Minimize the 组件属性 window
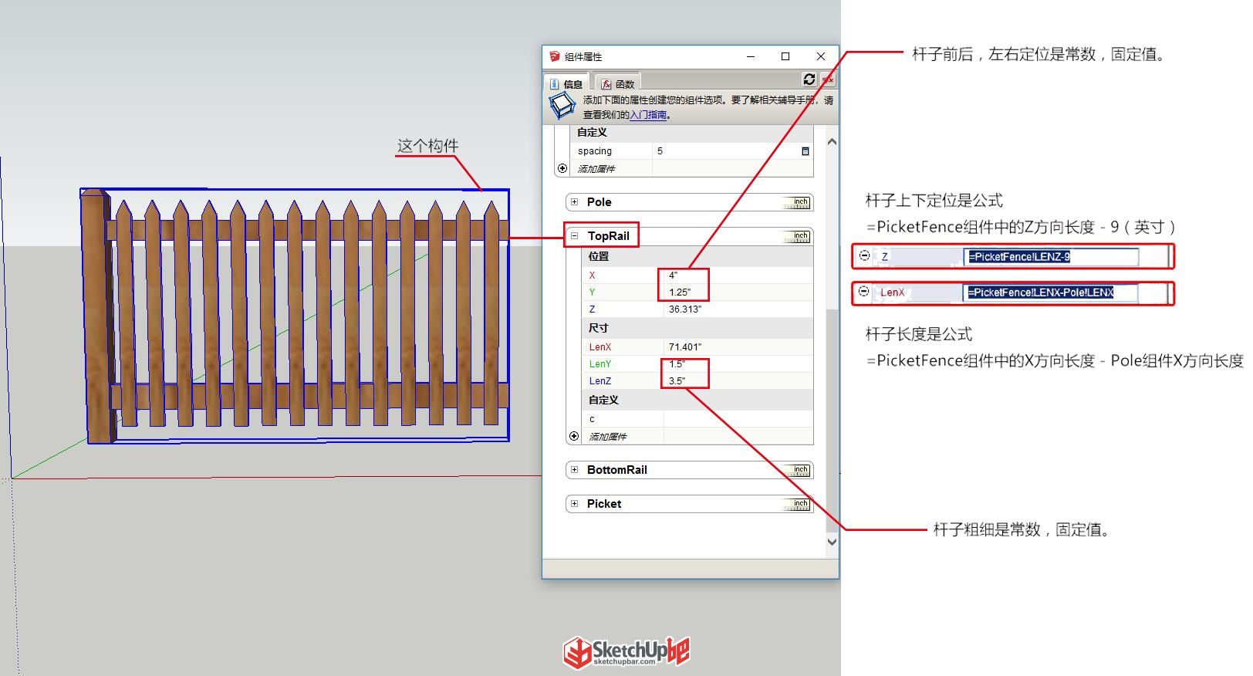The width and height of the screenshot is (1253, 676). [x=751, y=56]
